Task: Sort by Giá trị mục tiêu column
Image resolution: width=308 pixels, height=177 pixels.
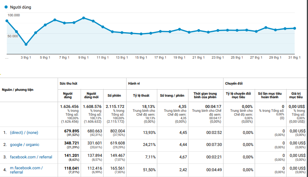Action: [296, 95]
